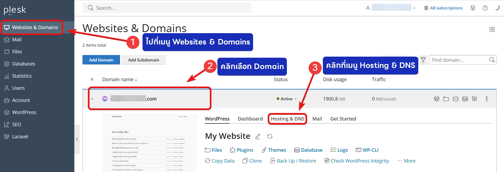Open the file manager folder icon in the domain row
This screenshot has width=504, height=172.
(x=446, y=99)
